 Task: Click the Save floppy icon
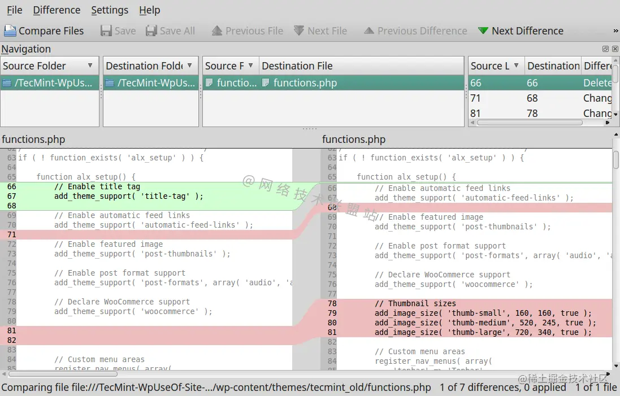click(x=106, y=31)
